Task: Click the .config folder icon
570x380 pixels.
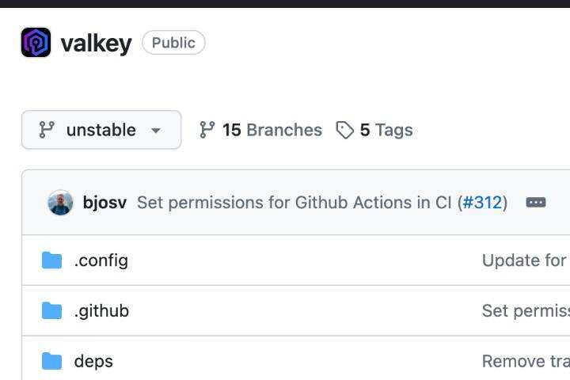Action: [x=52, y=260]
